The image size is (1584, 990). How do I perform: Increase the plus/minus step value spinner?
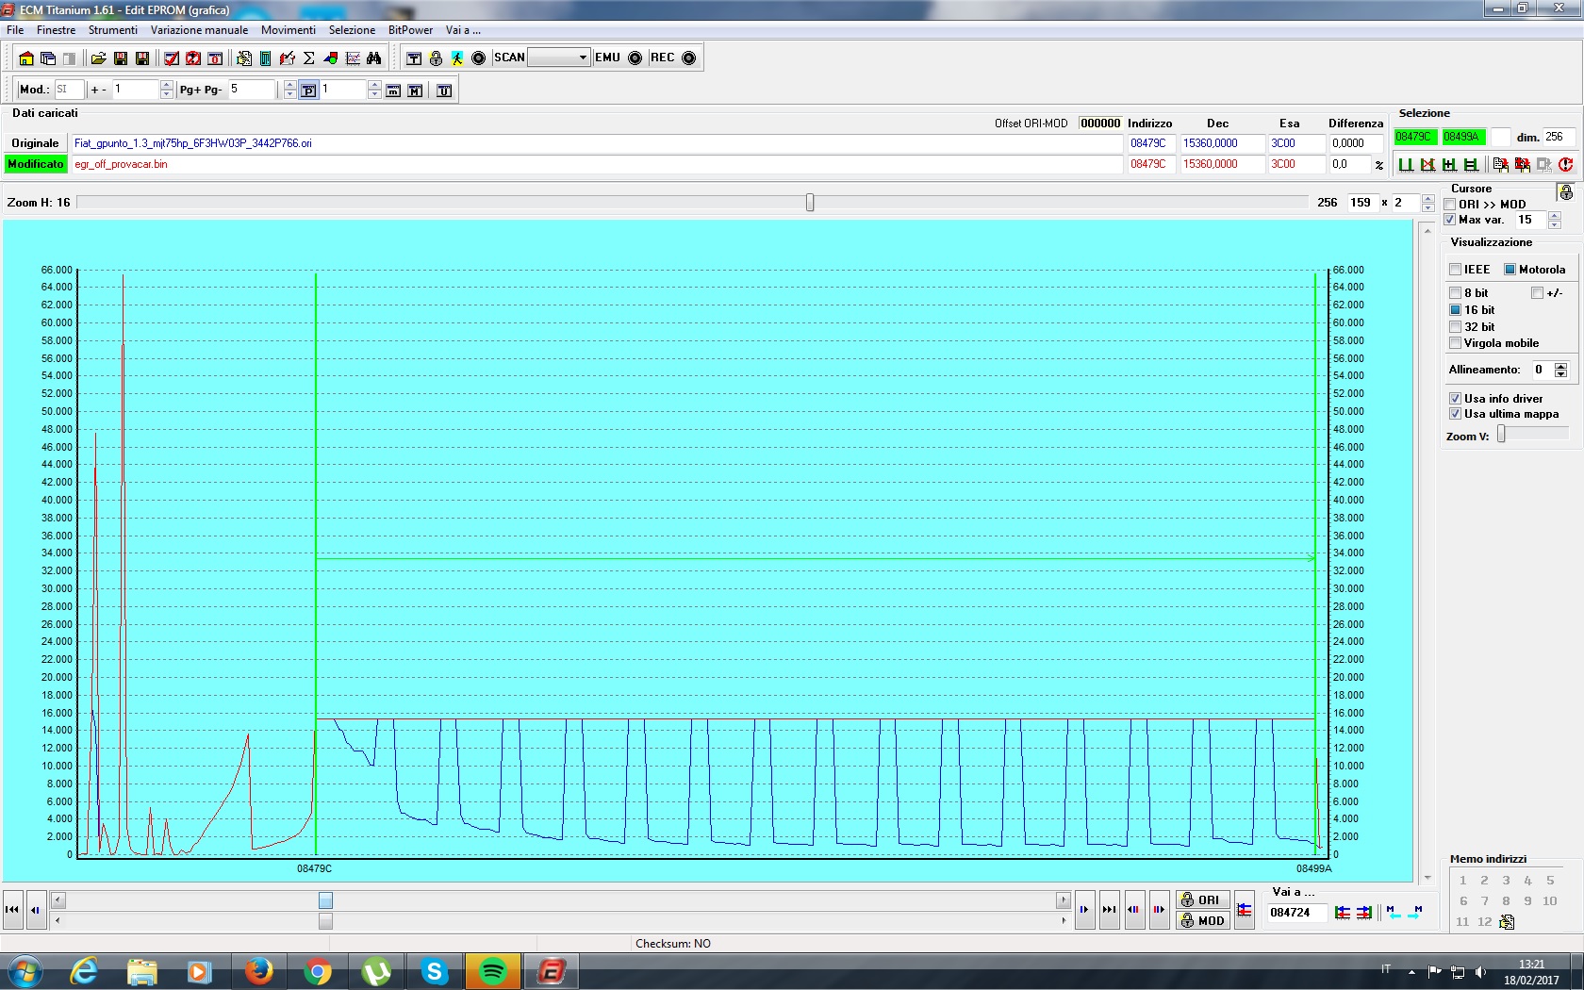pyautogui.click(x=167, y=86)
